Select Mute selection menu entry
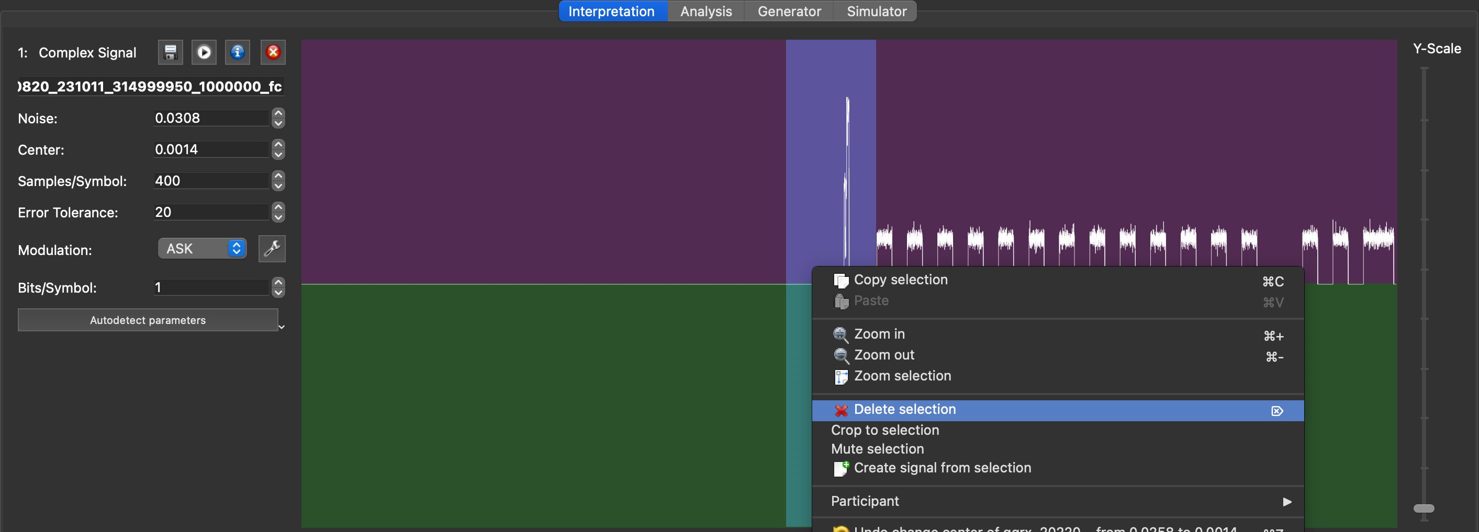The height and width of the screenshot is (532, 1479). [1058, 449]
